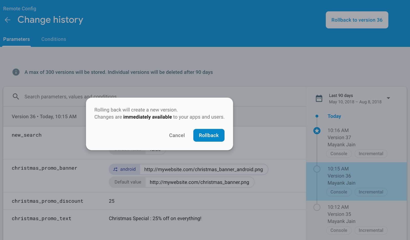Click the calendar icon for date range
Viewport: 410px width, 240px height.
coord(319,98)
